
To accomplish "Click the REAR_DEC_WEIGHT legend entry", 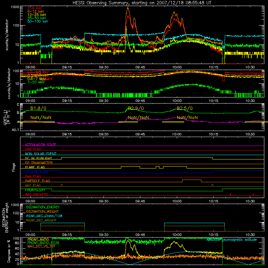I will click(41, 220).
